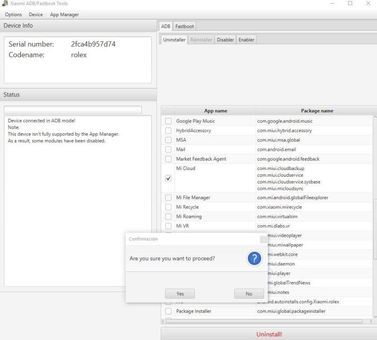Open the Device menu

coord(36,15)
